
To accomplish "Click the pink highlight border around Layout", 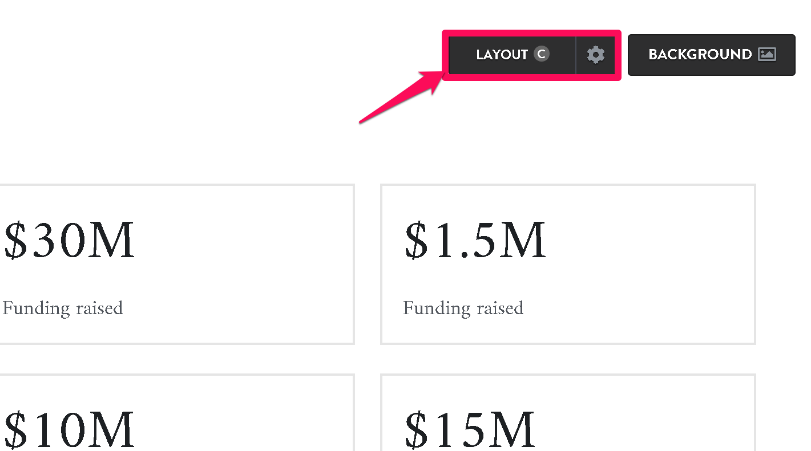I will tap(531, 32).
